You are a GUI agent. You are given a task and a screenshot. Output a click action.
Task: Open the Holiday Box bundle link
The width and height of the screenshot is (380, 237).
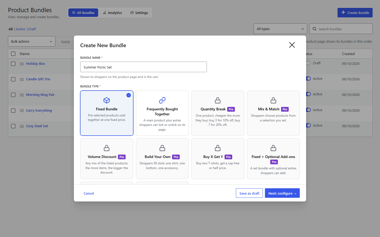pyautogui.click(x=35, y=64)
